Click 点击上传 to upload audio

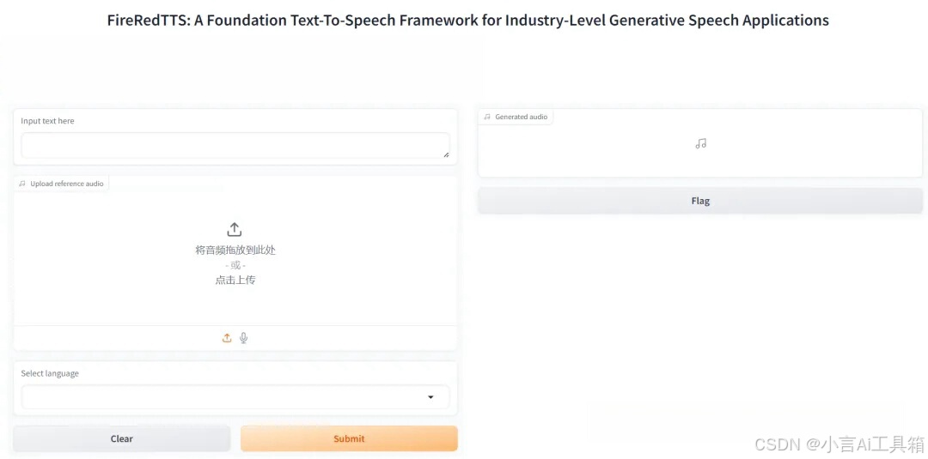[235, 280]
